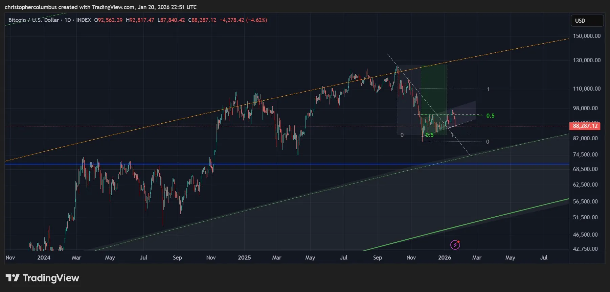Screen dimensions: 610x292
Task: Click the Bitcoin / U.S. Dollar symbol title
Action: (x=33, y=20)
